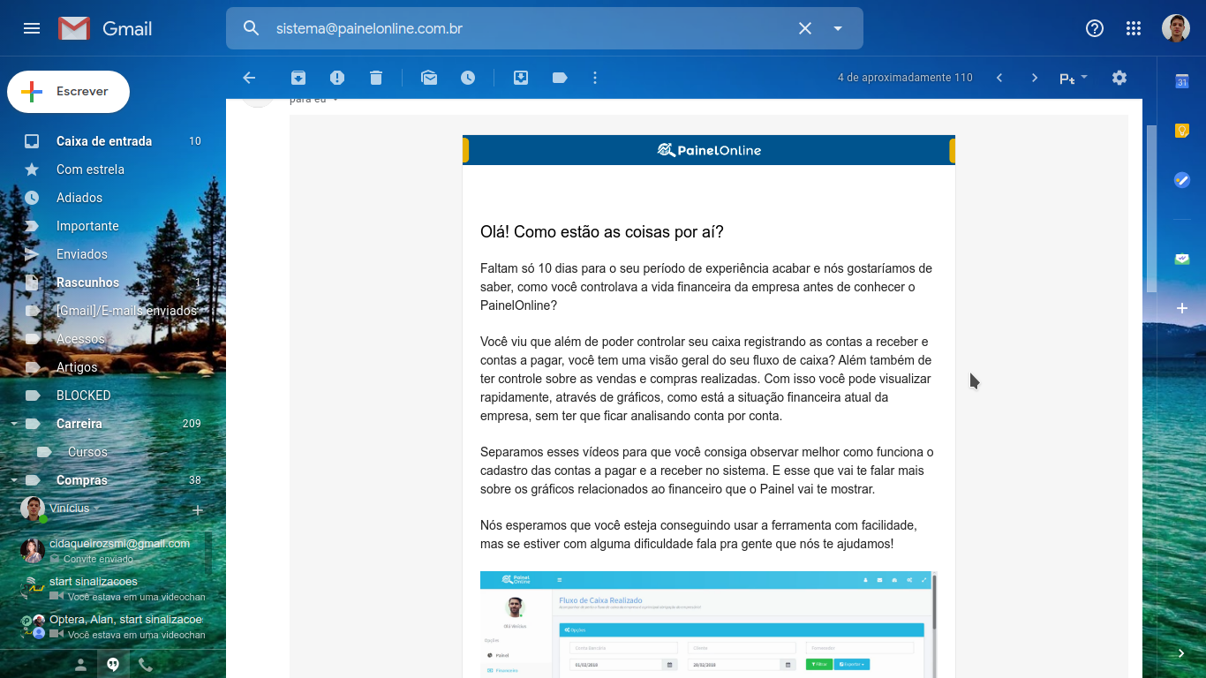Switch to the Hangouts conversations tab

pos(113,665)
